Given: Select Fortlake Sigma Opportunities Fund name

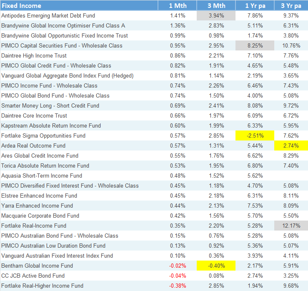Looking at the screenshot, I should 43,136.
